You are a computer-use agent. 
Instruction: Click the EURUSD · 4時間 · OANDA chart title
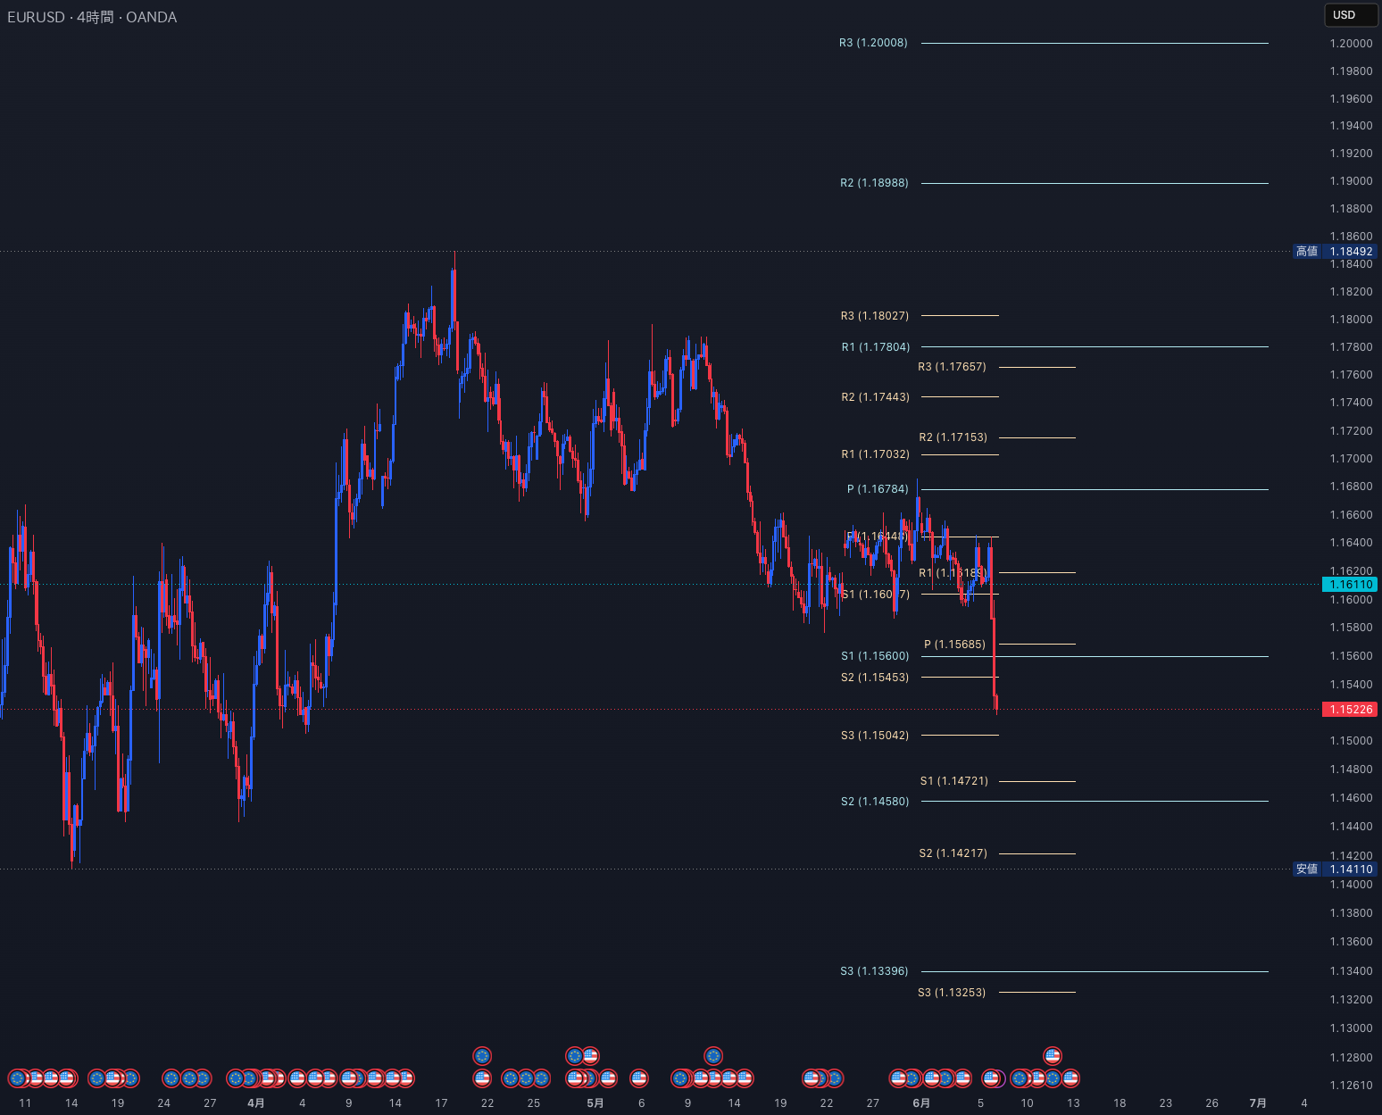pyautogui.click(x=92, y=17)
